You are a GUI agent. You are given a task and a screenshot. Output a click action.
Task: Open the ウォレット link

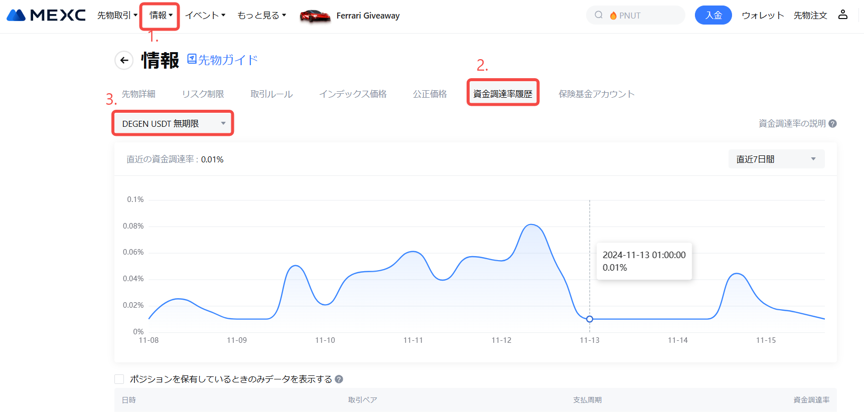762,16
